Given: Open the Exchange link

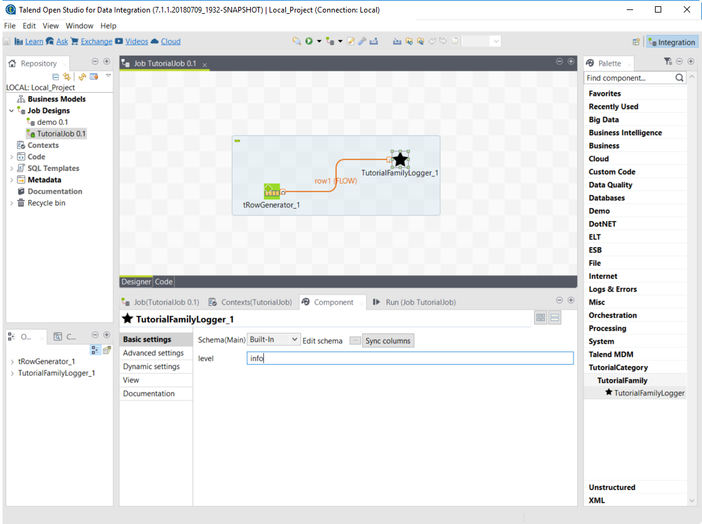Looking at the screenshot, I should click(97, 41).
